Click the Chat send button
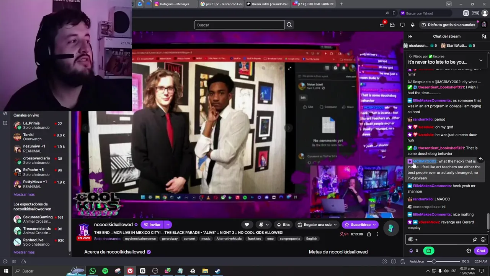The width and height of the screenshot is (490, 276). (x=481, y=251)
